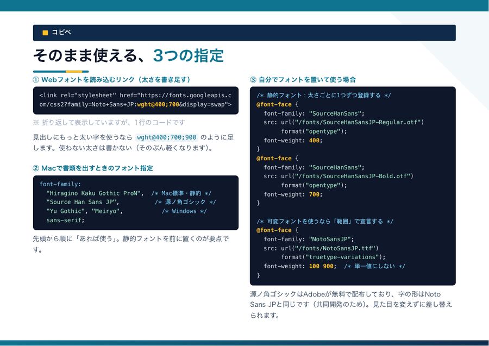Click the font-weight range 100 900
The width and height of the screenshot is (489, 346).
[x=321, y=266]
